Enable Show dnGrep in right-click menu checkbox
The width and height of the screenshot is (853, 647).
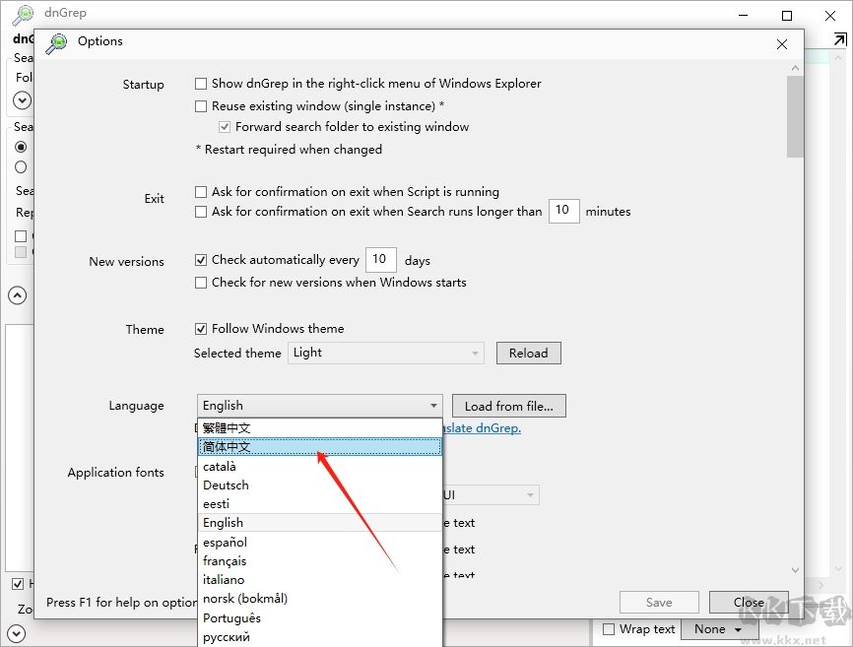pos(201,84)
